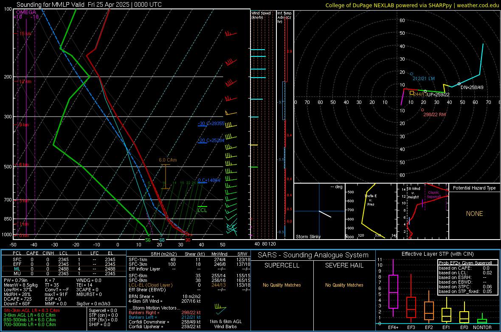501x332 pixels.
Task: Click the DN=258/49 hodograph label
Action: coord(472,87)
